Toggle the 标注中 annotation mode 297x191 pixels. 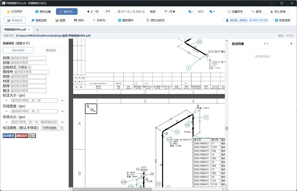click(67, 12)
